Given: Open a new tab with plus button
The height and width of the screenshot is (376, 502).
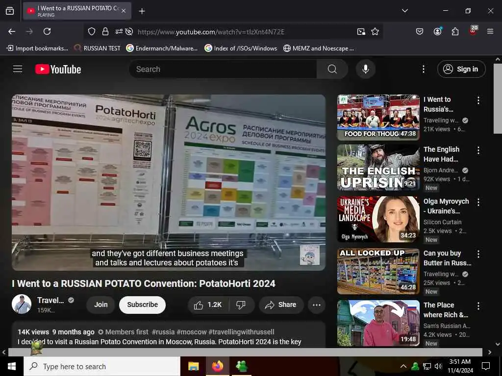Looking at the screenshot, I should click(142, 11).
